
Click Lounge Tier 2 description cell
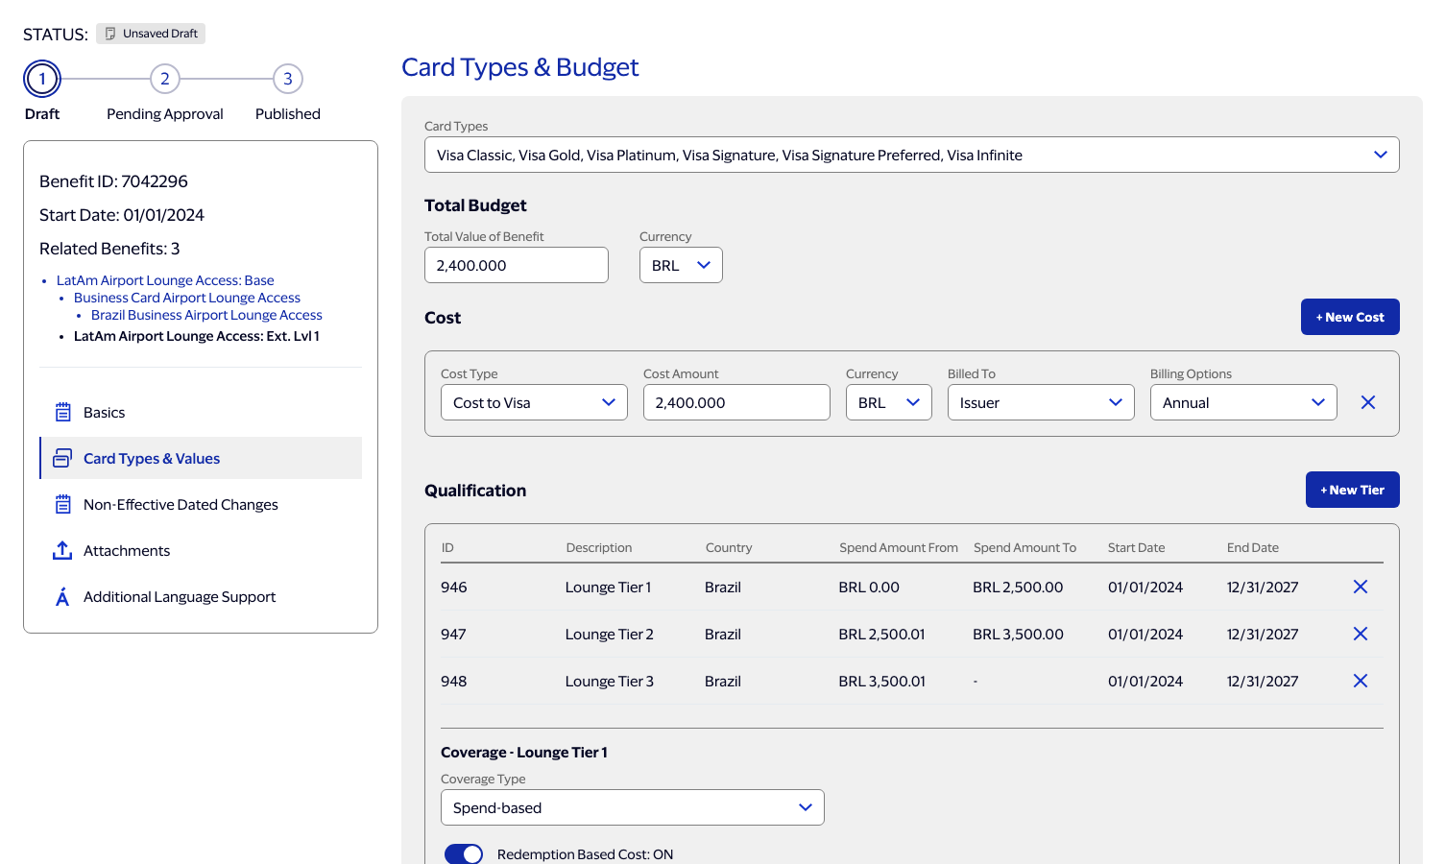609,635
